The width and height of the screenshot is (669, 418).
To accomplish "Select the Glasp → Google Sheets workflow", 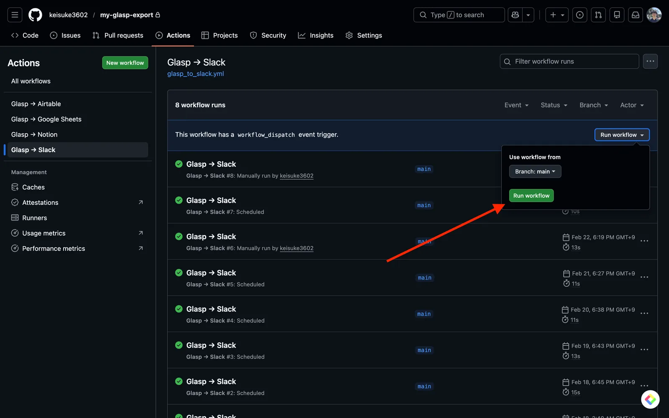I will tap(78, 119).
